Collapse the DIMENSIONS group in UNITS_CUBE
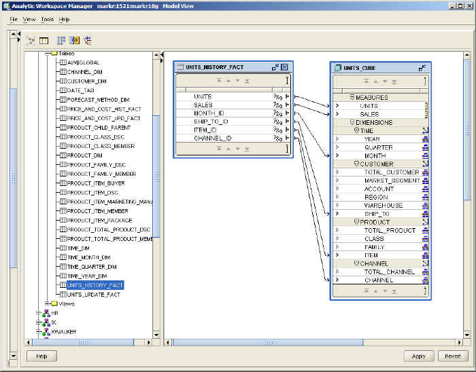This screenshot has height=372, width=476. click(352, 122)
